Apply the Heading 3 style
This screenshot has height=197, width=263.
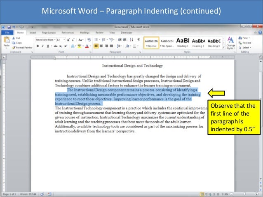pyautogui.click(x=214, y=43)
